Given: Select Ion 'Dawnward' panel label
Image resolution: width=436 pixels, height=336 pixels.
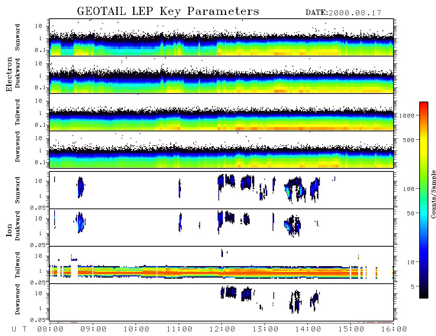Looking at the screenshot, I should [18, 299].
